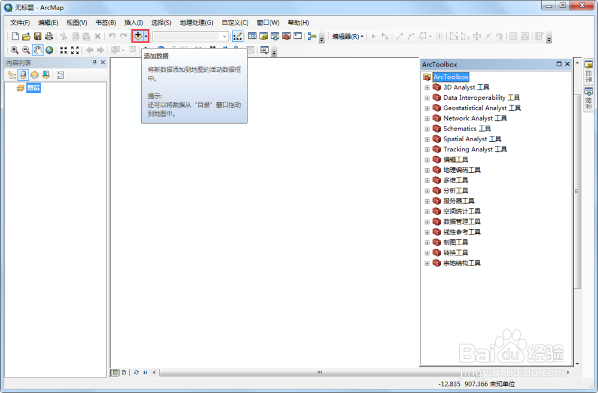Open the 书签(B) menu
This screenshot has height=393, width=598.
pyautogui.click(x=106, y=23)
